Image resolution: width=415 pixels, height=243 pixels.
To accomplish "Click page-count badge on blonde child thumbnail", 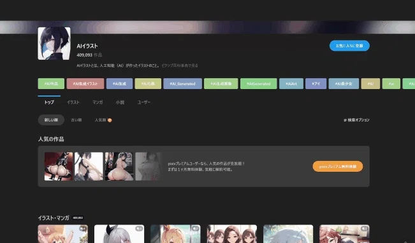I will pos(83,228).
